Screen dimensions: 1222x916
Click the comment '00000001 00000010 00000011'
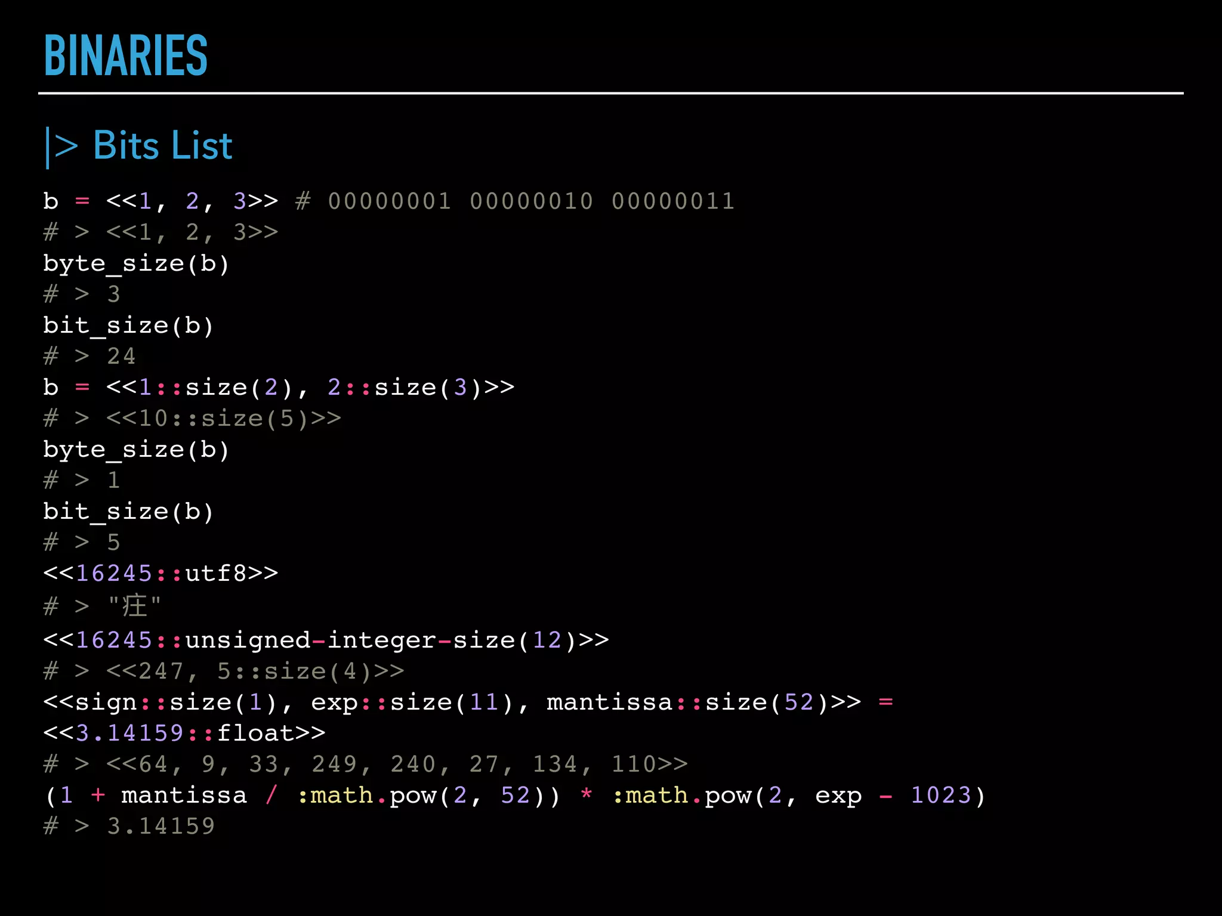click(x=531, y=201)
